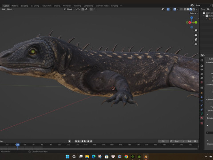
Task: Click the zoom view magnifier button
Action: coord(196,31)
